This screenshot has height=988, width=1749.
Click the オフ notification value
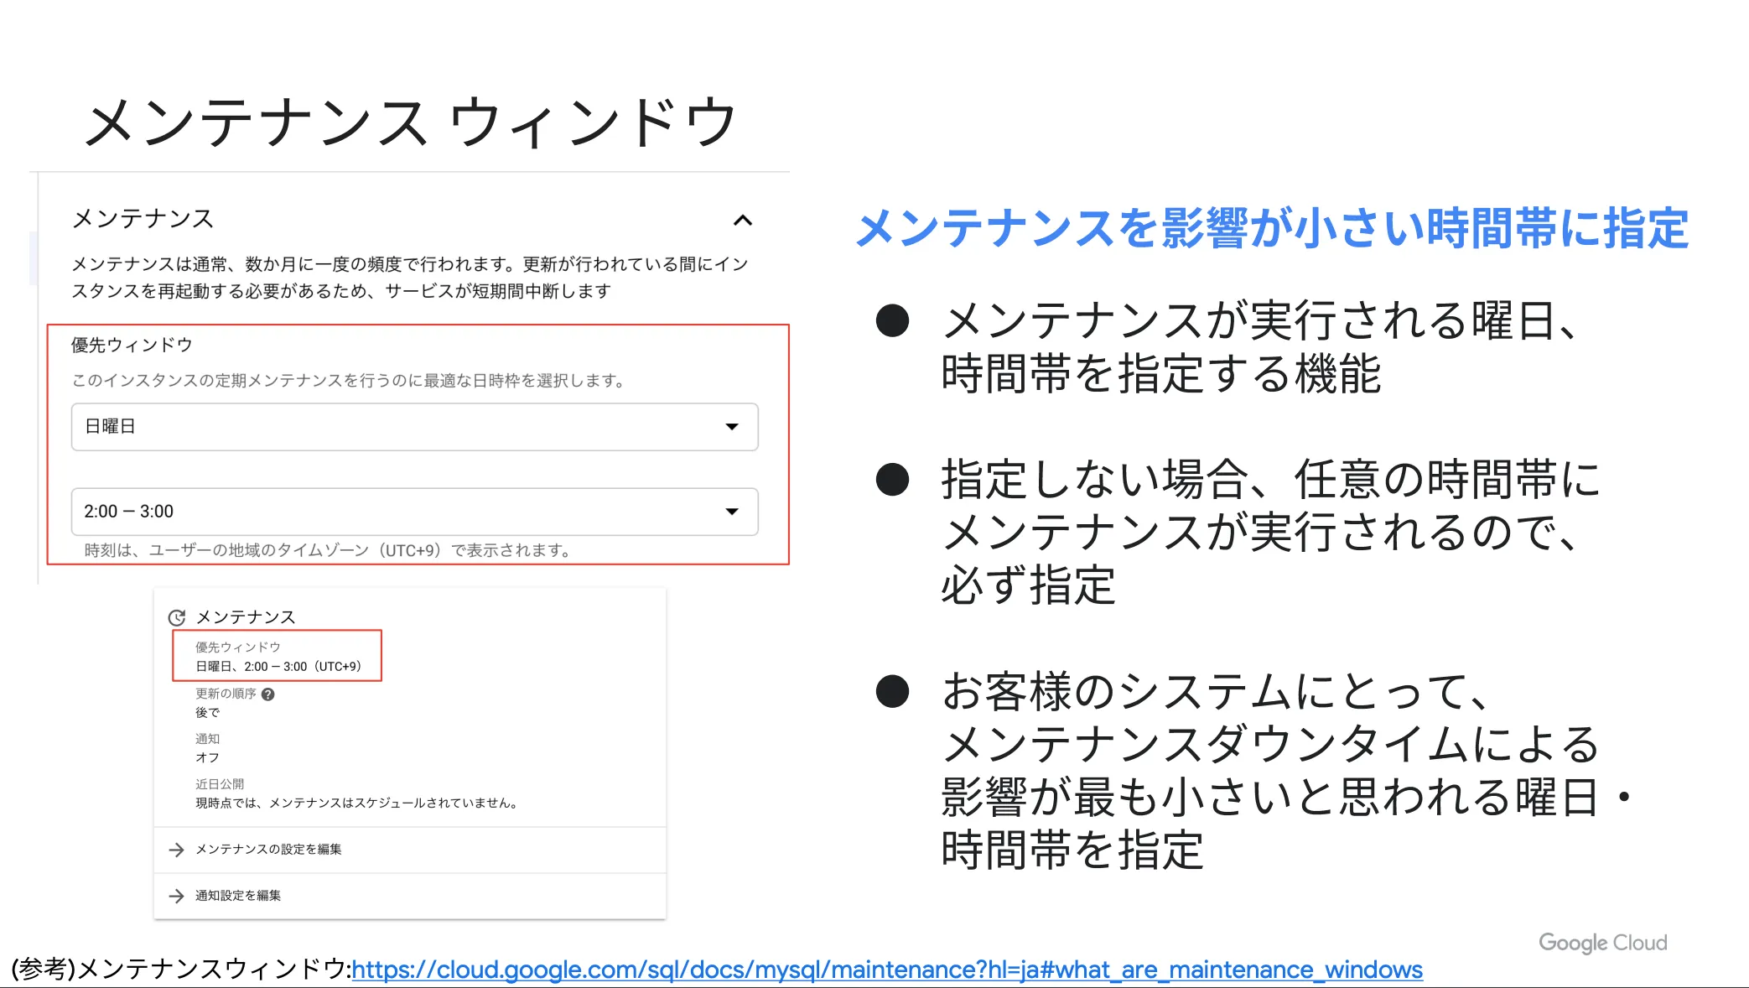(x=207, y=757)
